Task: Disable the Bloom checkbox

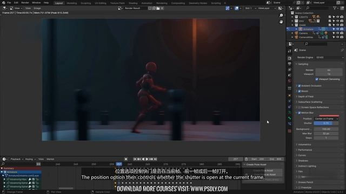Action: click(300, 91)
